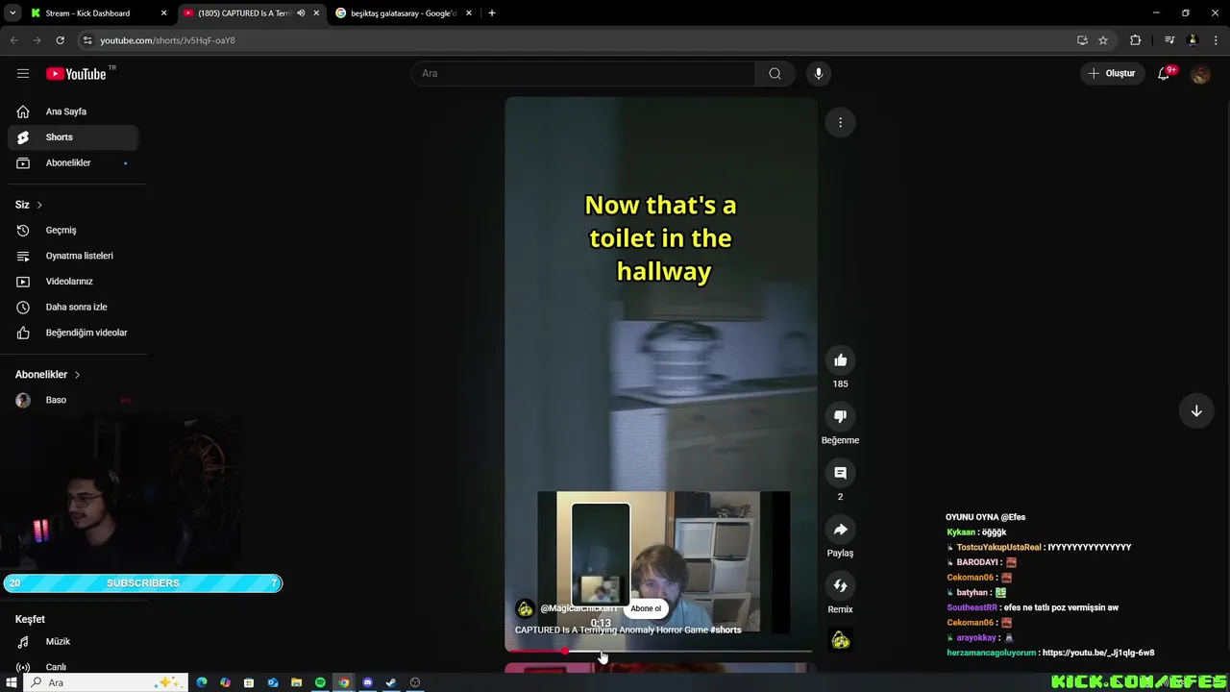
Task: Open Oynatma listeleri
Action: coord(73,256)
